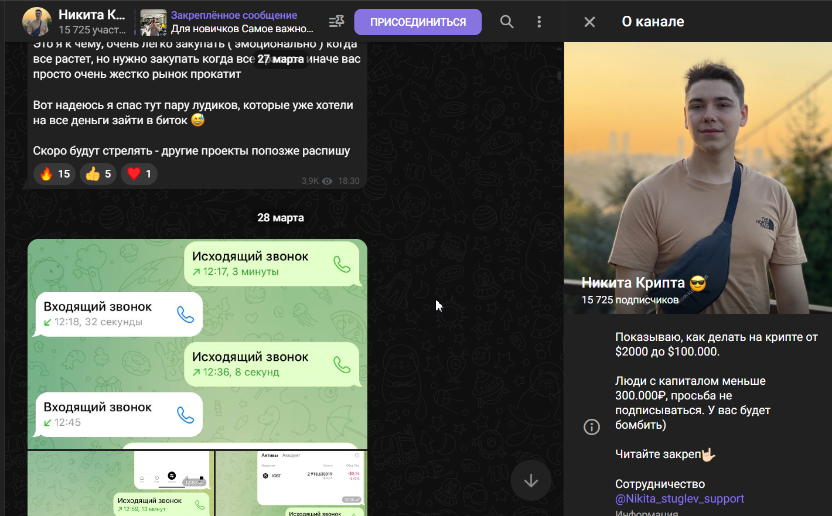The image size is (832, 516).
Task: Click the 15 725 подписчиков count
Action: point(630,300)
